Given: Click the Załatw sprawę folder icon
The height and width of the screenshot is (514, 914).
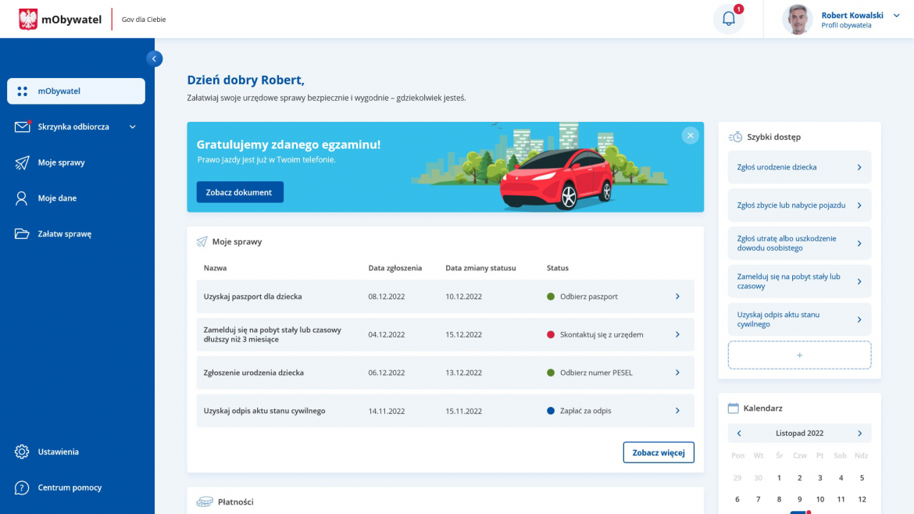Looking at the screenshot, I should click(22, 234).
